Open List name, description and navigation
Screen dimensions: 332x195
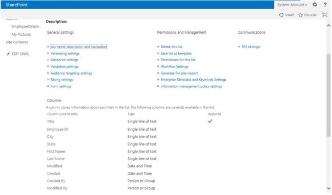point(79,46)
